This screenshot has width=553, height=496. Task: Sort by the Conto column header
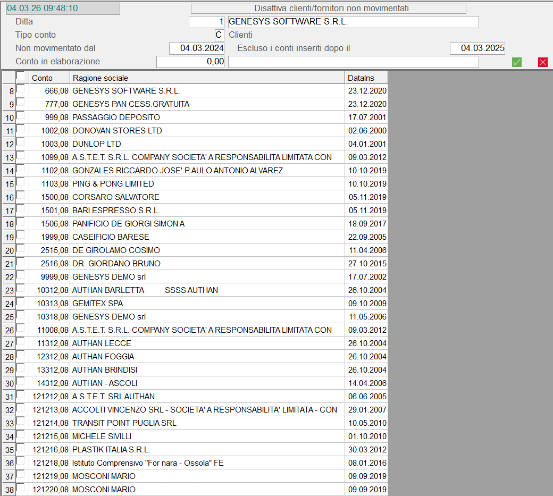click(49, 78)
